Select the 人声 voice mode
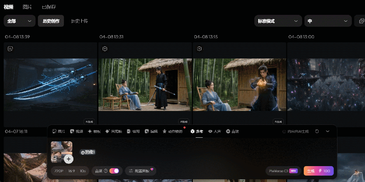Screen dimensions: 365x182 pos(214,132)
